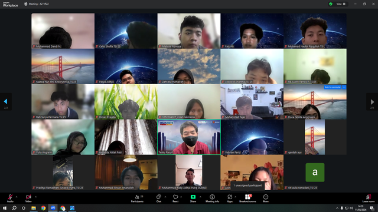
Task: Click name label 'Muhammad Dandi N.'
Action: click(48, 47)
